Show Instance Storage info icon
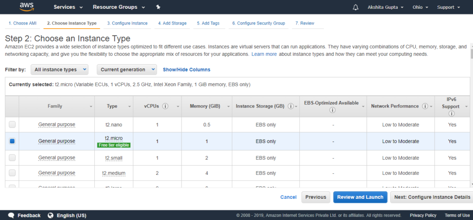This screenshot has width=473, height=220. 291,106
